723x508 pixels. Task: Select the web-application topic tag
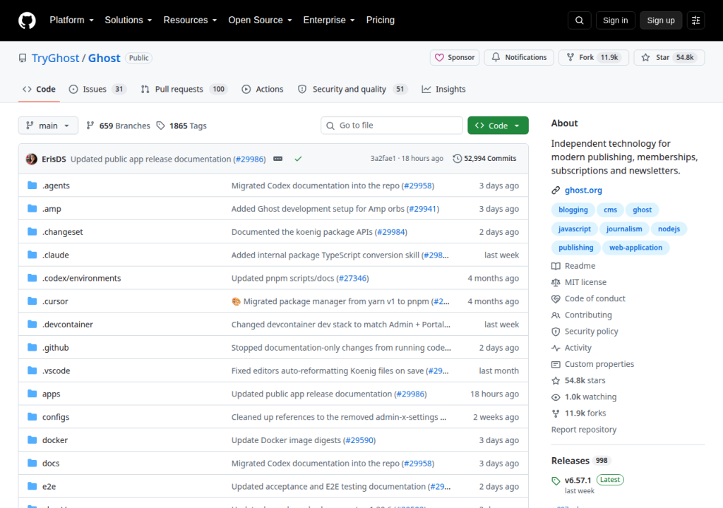pyautogui.click(x=636, y=248)
